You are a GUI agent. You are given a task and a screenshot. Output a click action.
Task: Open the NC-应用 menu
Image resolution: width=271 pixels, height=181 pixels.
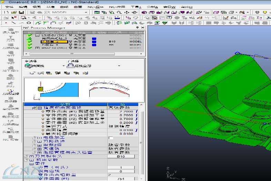click(x=117, y=7)
